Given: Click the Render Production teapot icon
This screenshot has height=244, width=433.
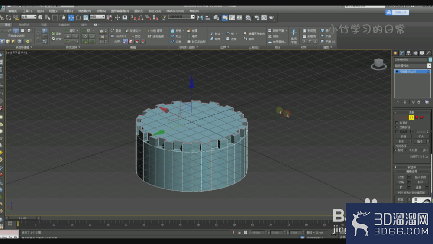Looking at the screenshot, I should coord(271,18).
